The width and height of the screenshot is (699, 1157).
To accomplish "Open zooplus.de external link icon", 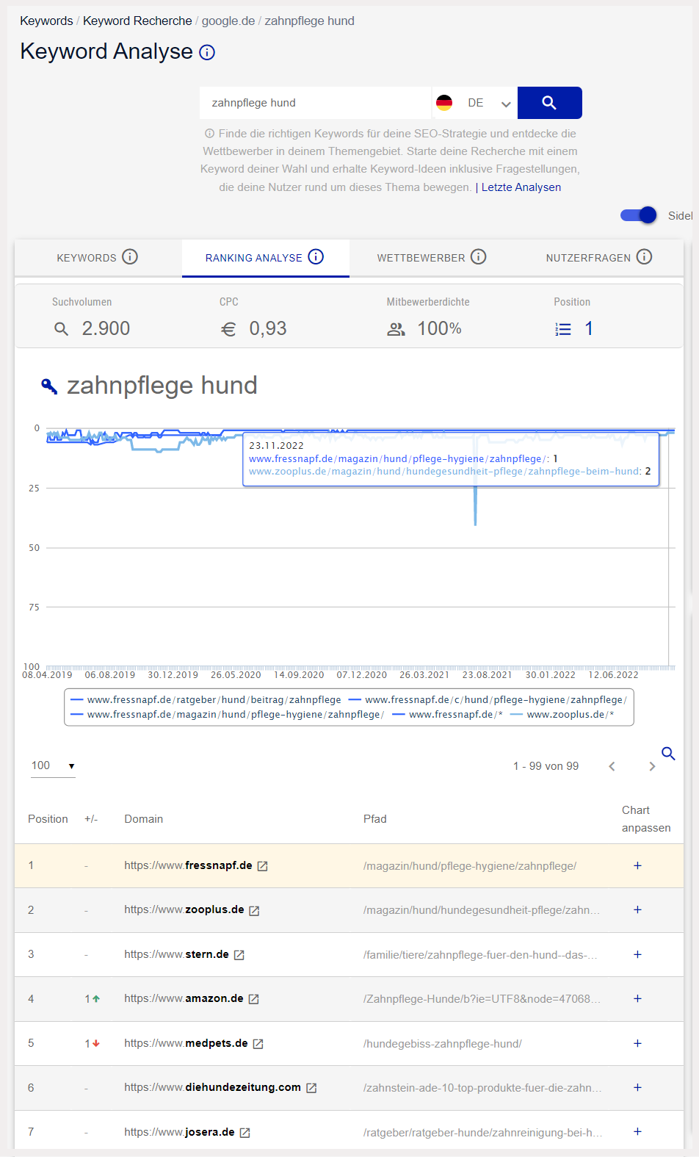I will (x=254, y=911).
